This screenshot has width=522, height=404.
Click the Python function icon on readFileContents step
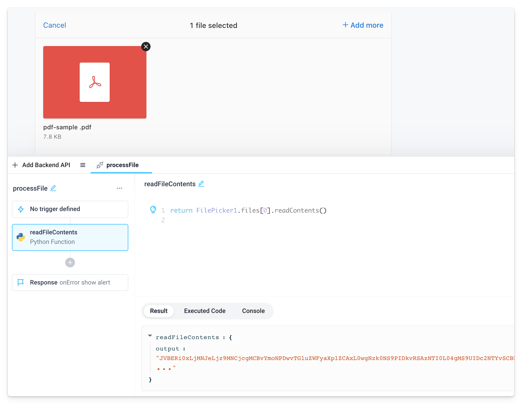point(21,237)
